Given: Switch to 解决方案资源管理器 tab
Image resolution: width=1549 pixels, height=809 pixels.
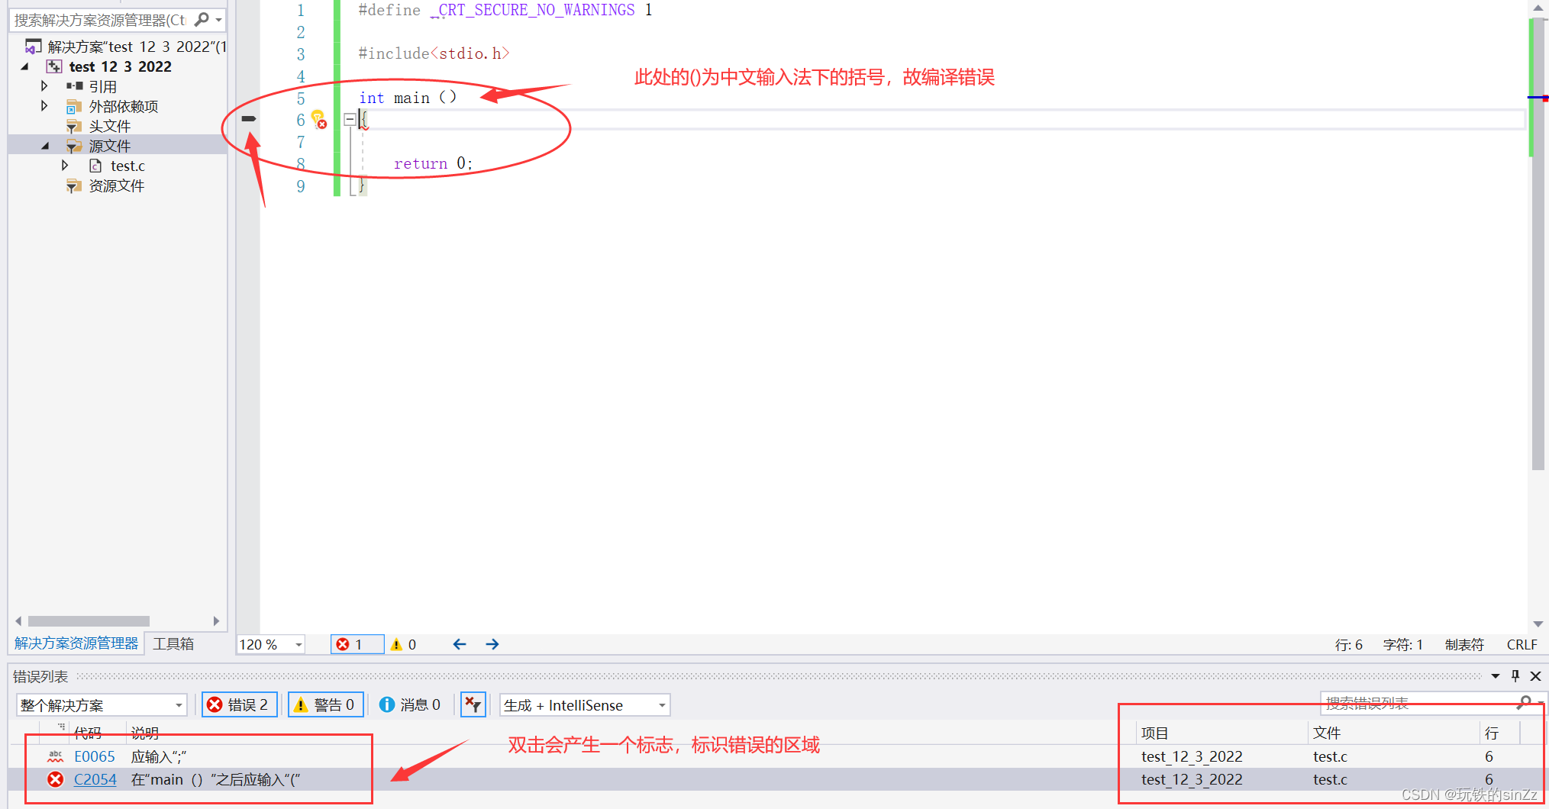Looking at the screenshot, I should click(76, 643).
